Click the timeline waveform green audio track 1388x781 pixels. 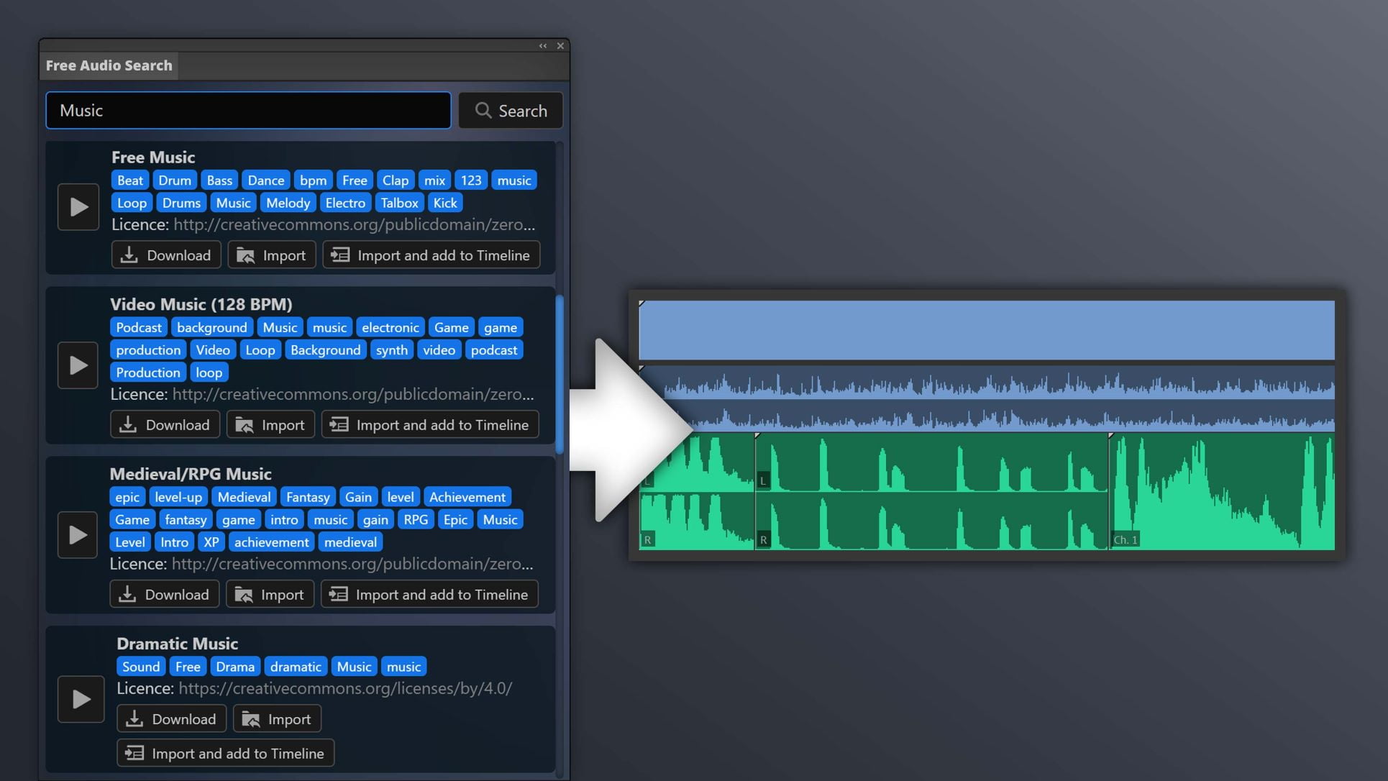pos(987,490)
